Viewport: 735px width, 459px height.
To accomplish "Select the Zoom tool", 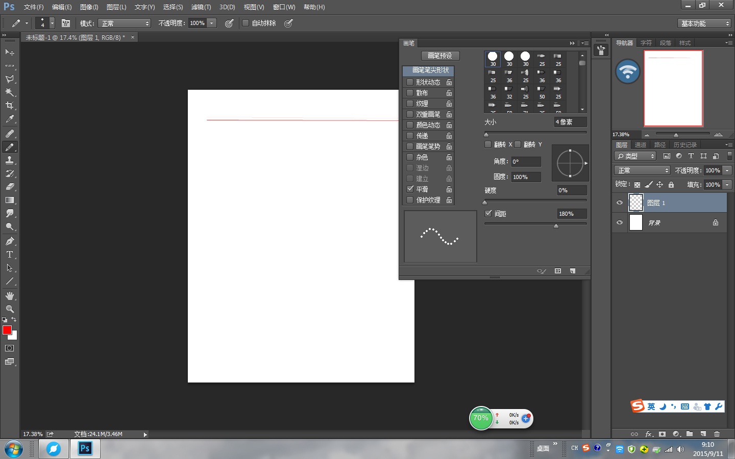I will (x=10, y=309).
